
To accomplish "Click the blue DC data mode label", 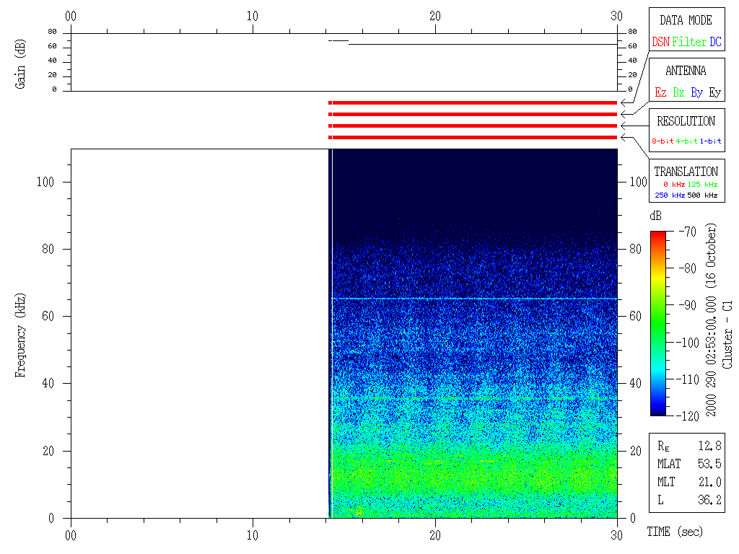I will [715, 42].
